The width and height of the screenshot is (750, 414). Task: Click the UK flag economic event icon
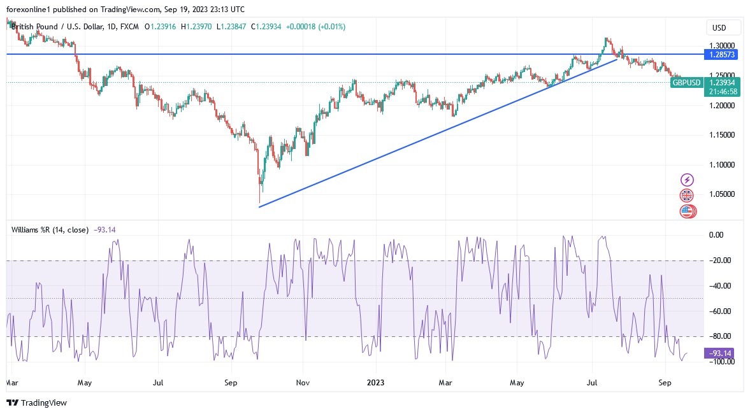click(687, 196)
